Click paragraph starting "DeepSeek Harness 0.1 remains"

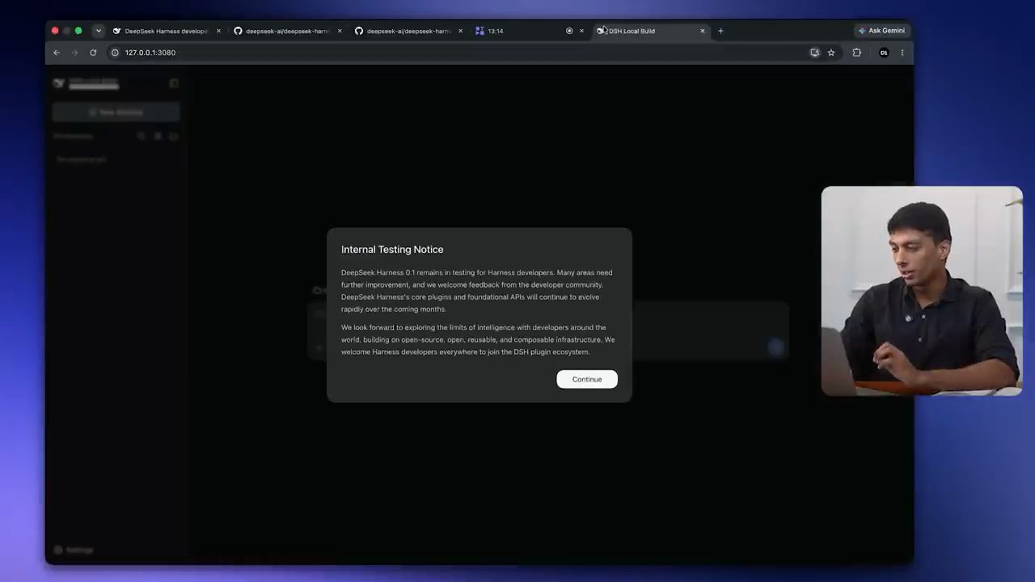pos(477,291)
